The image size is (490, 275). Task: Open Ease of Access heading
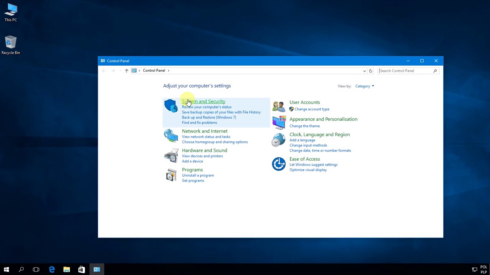click(305, 159)
